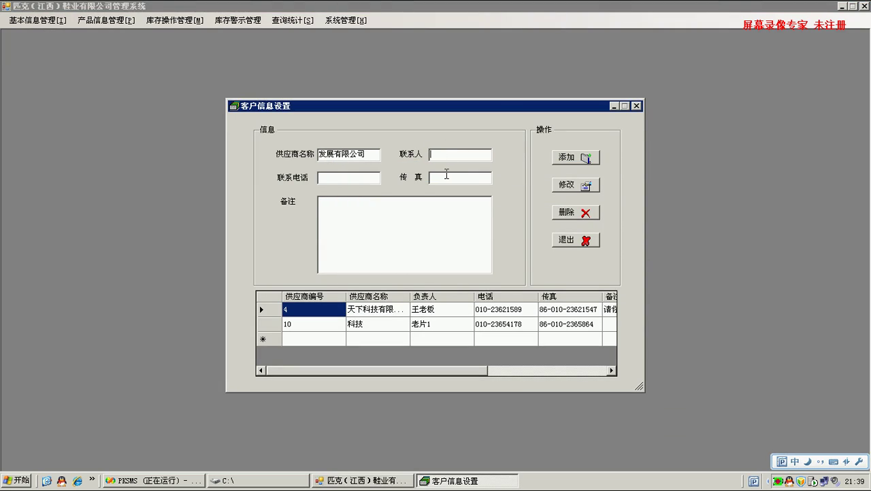Open the 产品信息管理 menu
Viewport: 871px width, 491px height.
[106, 20]
